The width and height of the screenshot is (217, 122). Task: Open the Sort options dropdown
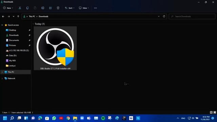70,8
